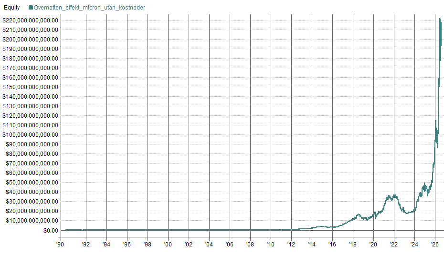Click the $40,000,000,000.00 axis label
The height and width of the screenshot is (255, 444).
[x=32, y=192]
